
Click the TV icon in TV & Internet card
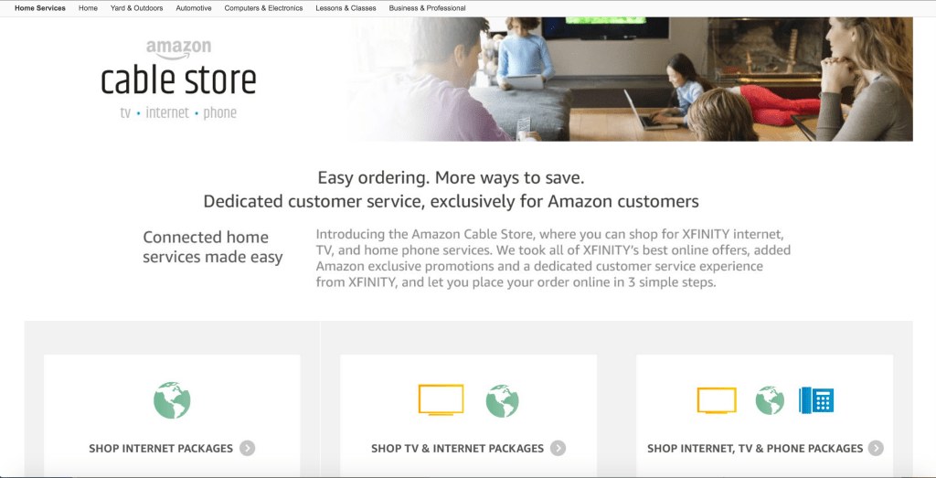(441, 399)
